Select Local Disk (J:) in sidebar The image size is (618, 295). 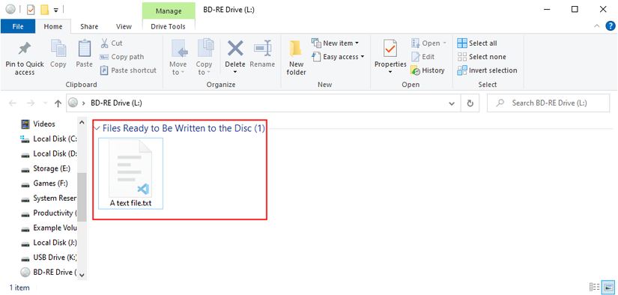point(48,243)
